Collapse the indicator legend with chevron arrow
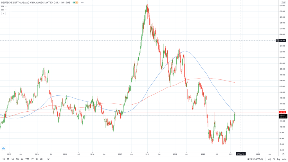This screenshot has height=162, width=288. click(x=3, y=13)
